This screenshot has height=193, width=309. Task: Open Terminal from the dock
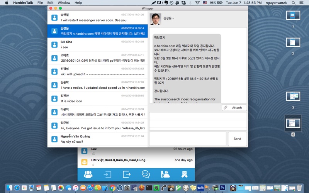coord(149,188)
